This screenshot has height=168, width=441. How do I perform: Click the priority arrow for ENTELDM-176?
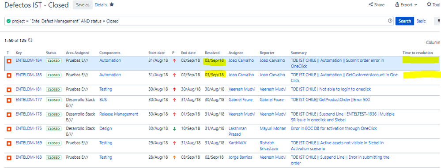tap(174, 114)
